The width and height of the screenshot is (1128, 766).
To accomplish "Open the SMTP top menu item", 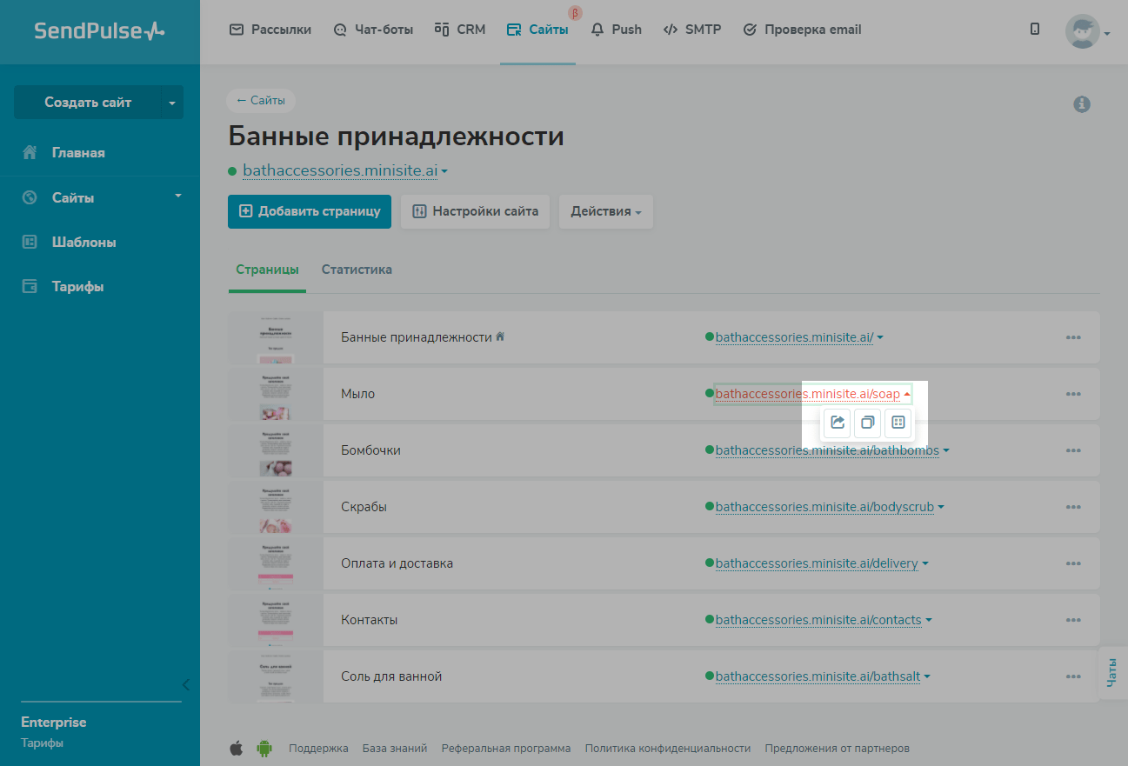I will coord(692,30).
